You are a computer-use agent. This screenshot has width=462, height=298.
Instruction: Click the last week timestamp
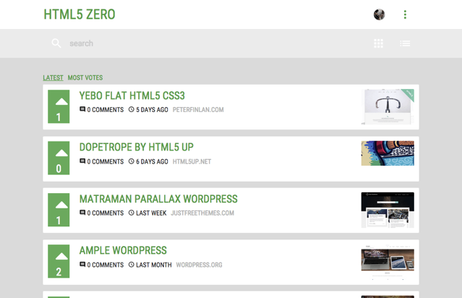(151, 213)
